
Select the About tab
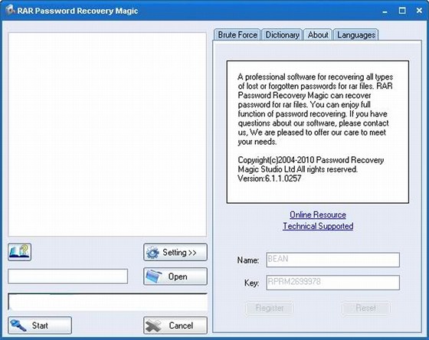coord(318,34)
